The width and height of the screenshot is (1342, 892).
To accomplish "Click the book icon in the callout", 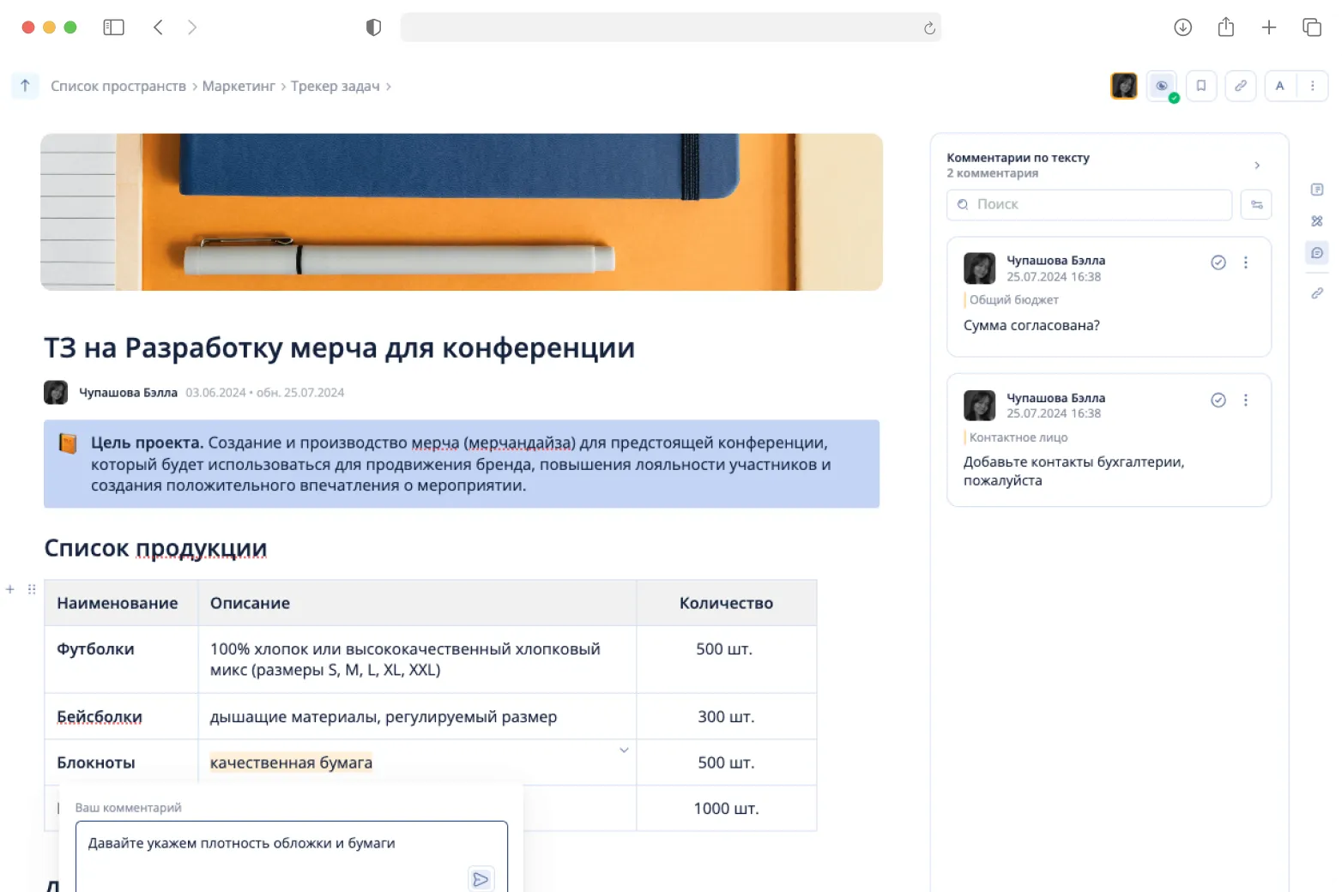I will click(x=68, y=443).
